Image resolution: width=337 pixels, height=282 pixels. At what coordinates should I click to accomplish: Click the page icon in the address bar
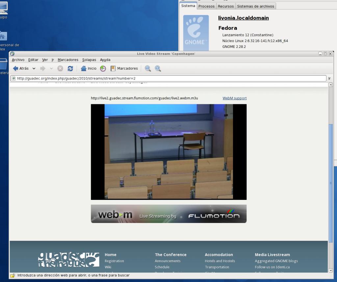(x=13, y=78)
